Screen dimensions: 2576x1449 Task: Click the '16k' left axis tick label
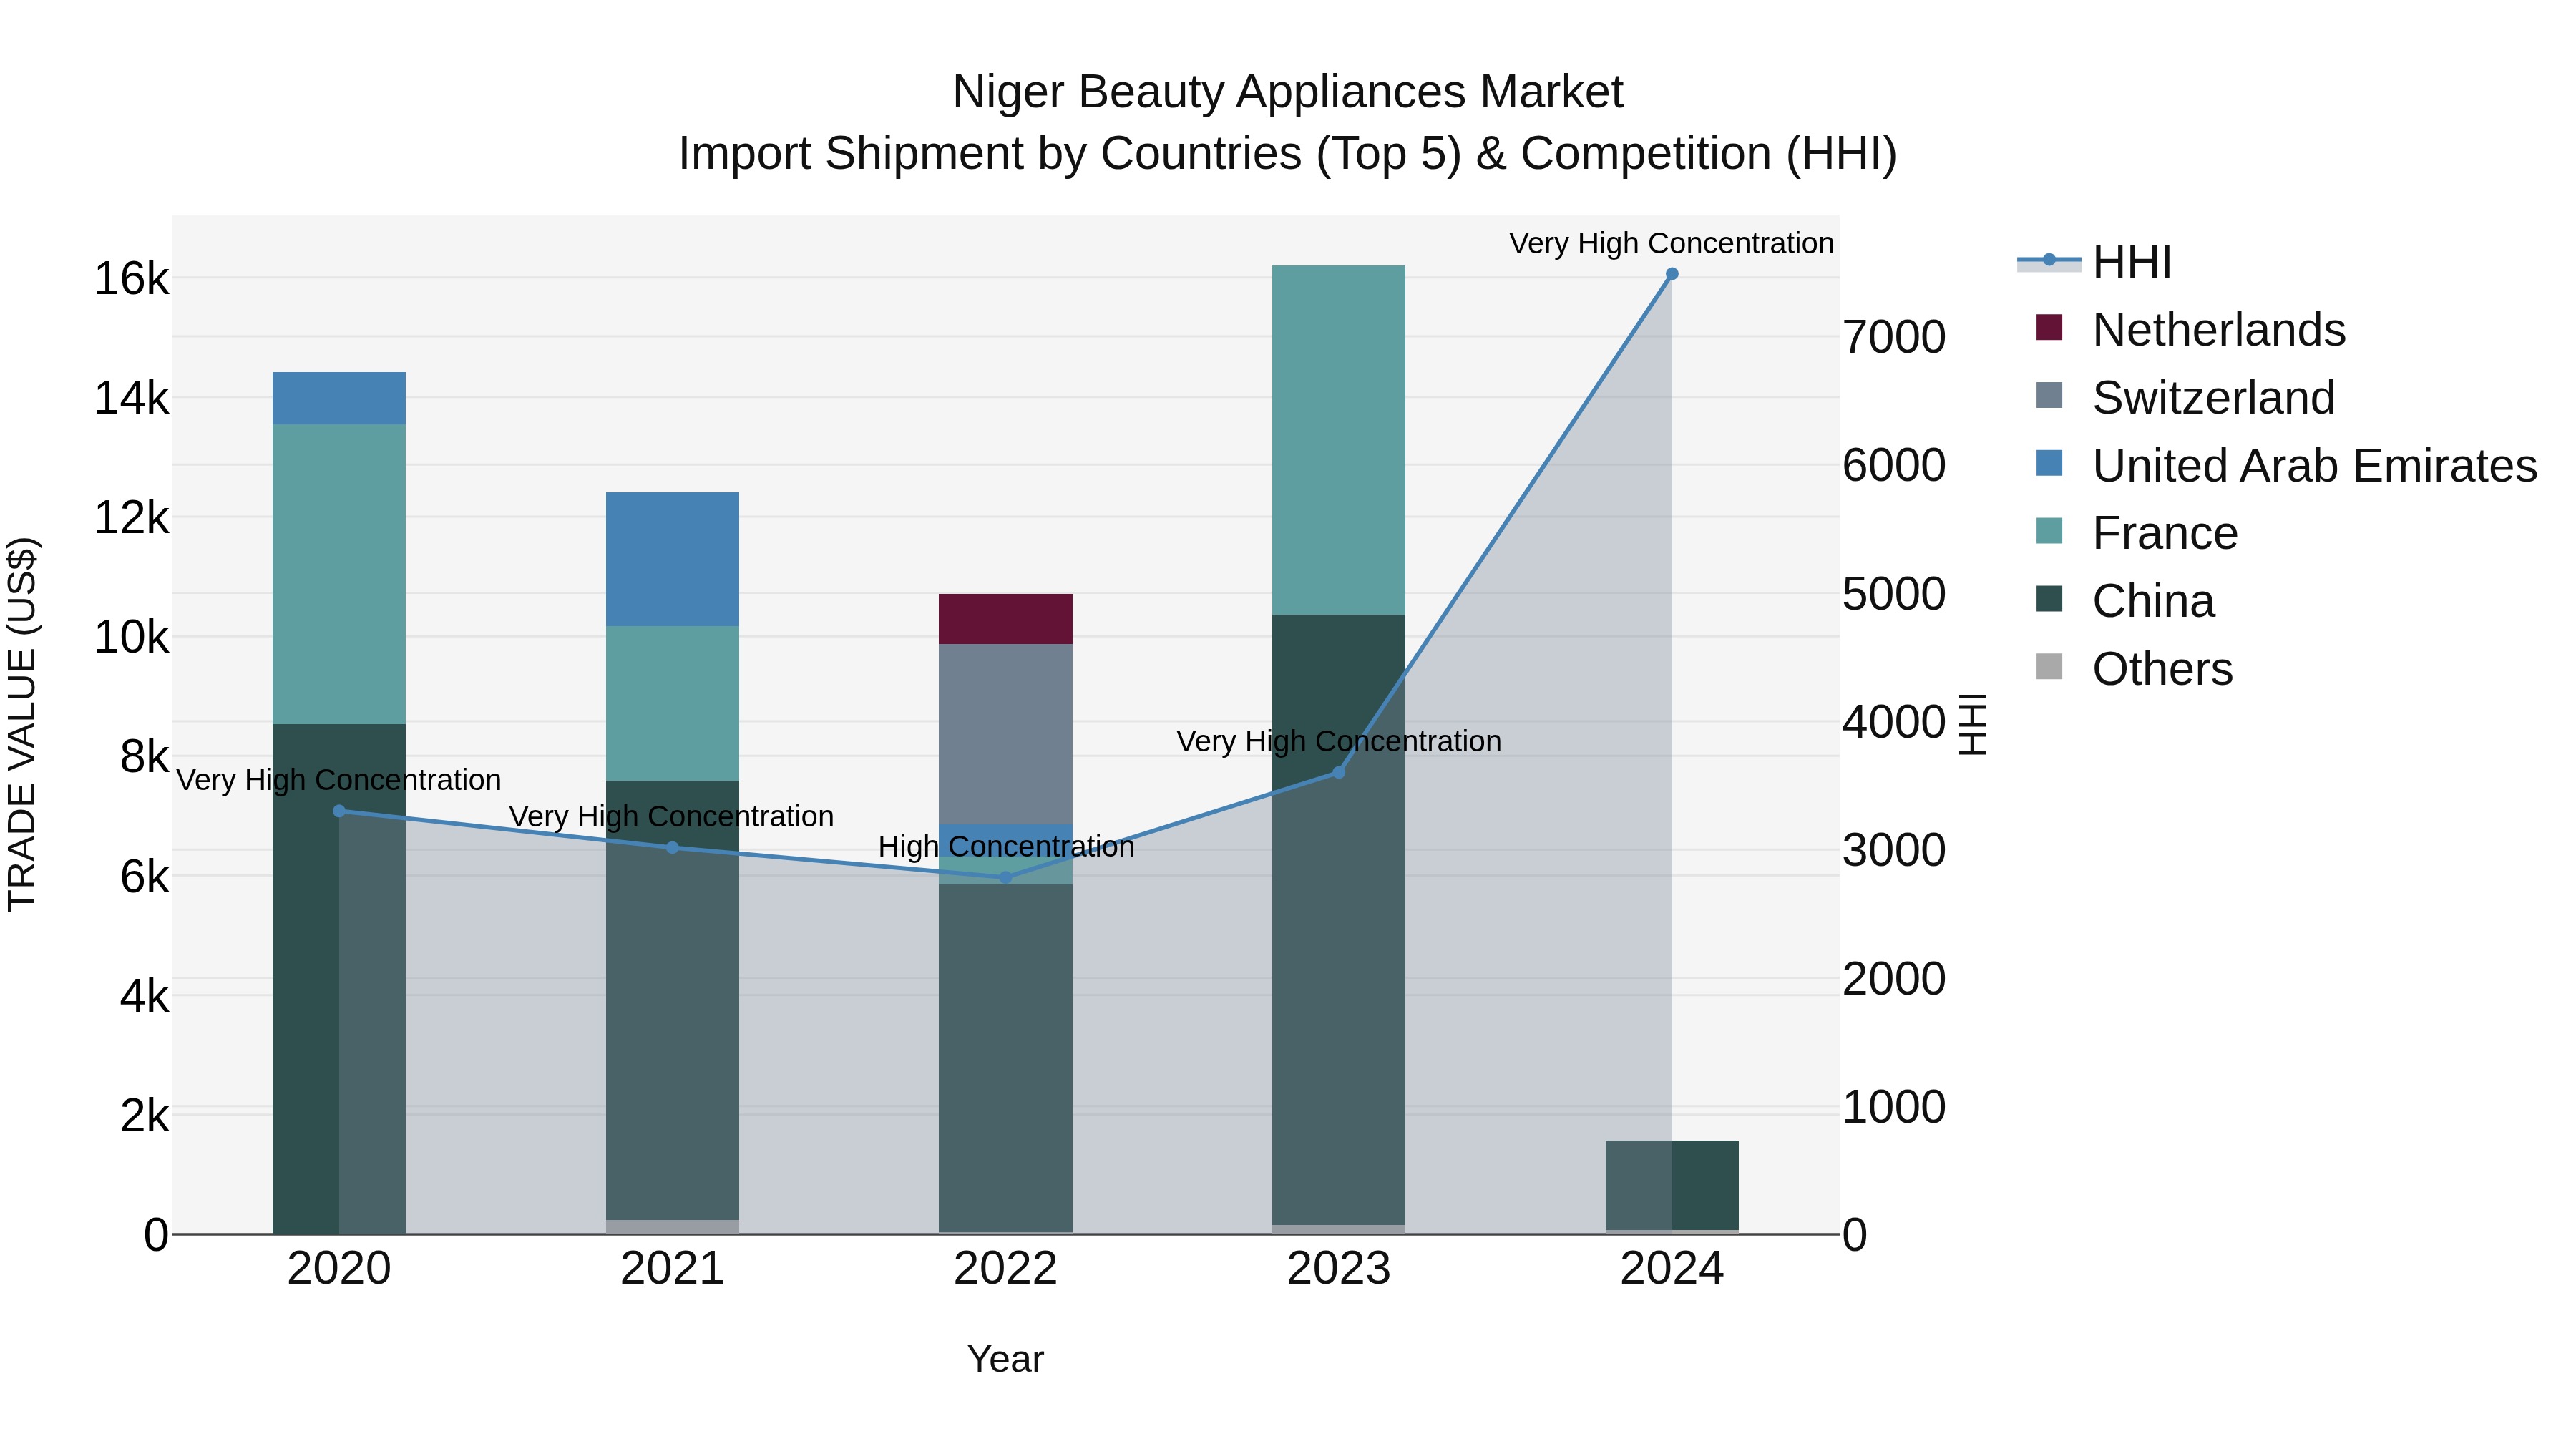point(131,278)
